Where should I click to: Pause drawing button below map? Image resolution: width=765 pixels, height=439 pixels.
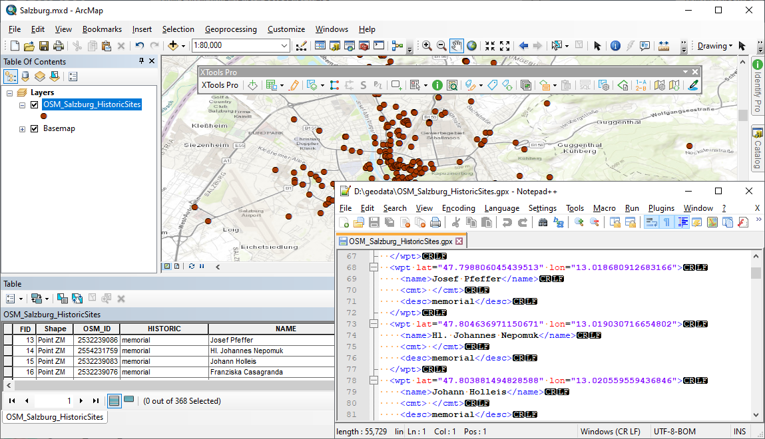pyautogui.click(x=202, y=267)
